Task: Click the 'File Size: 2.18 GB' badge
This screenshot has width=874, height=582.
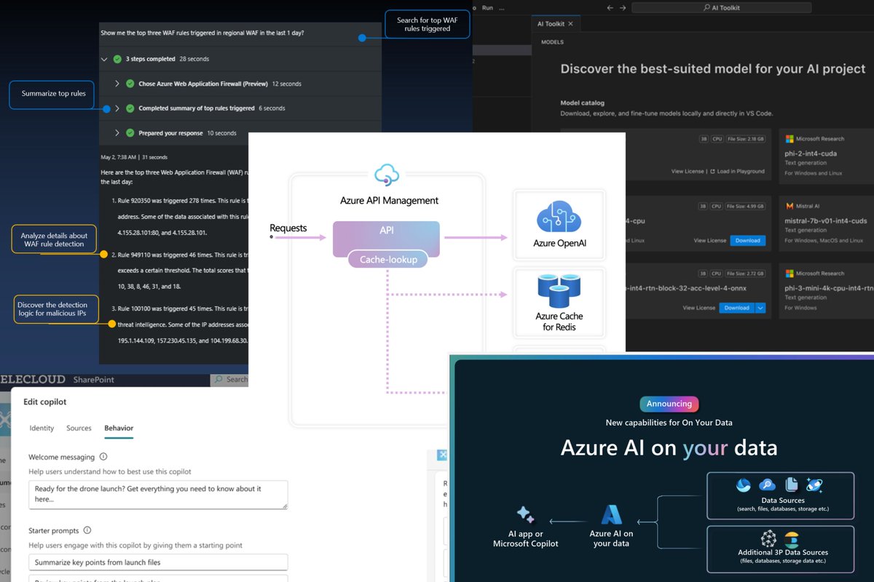Action: tap(746, 138)
